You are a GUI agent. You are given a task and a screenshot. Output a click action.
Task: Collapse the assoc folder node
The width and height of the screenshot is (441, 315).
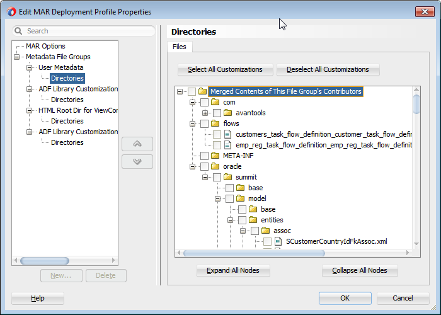[243, 231]
